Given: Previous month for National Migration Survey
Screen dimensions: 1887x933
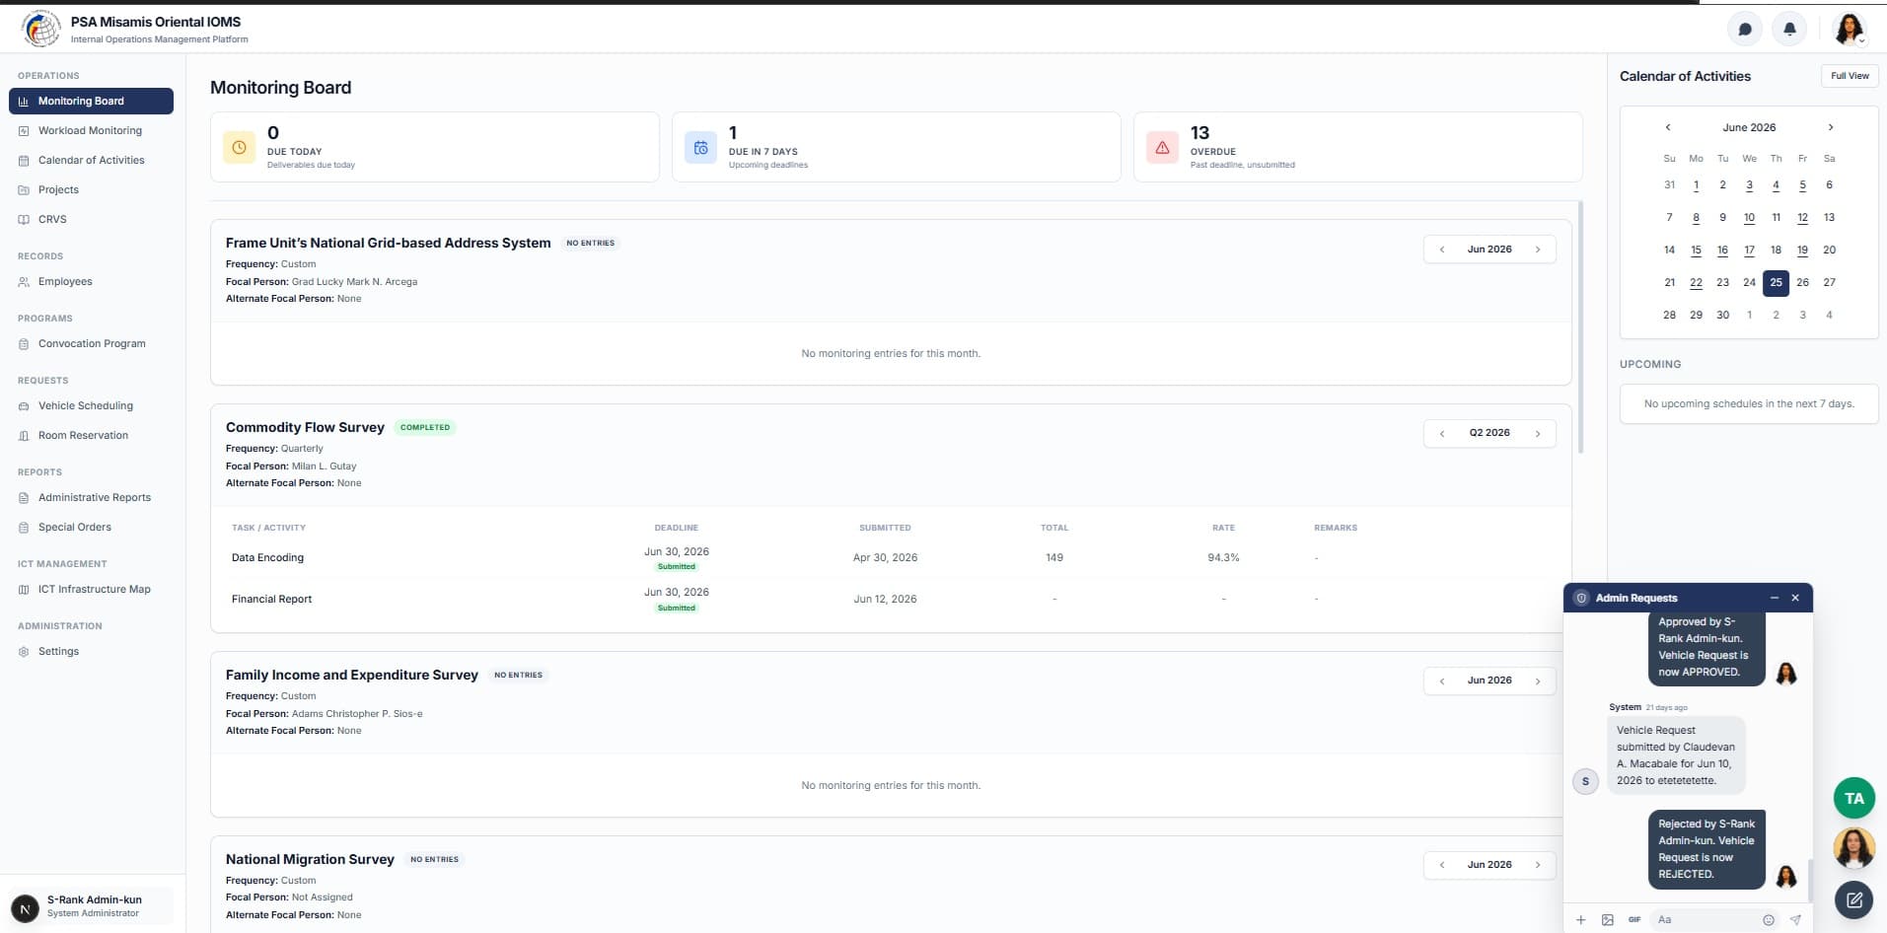Looking at the screenshot, I should click(1442, 865).
